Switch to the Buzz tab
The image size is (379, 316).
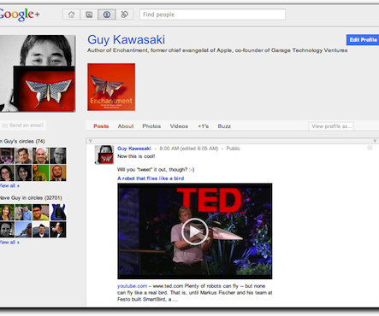[x=224, y=126]
